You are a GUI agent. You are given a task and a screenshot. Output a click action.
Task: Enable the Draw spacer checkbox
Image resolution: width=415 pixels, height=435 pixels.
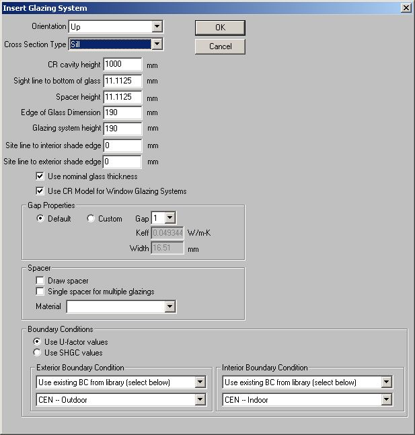[x=40, y=281]
